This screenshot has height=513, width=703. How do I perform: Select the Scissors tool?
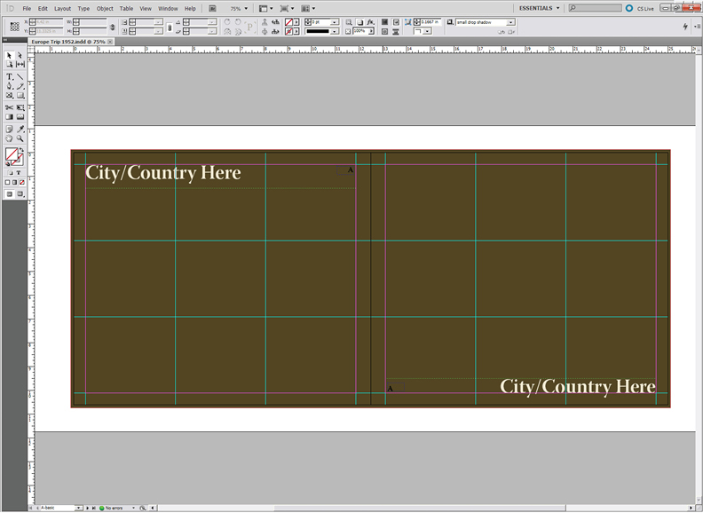pyautogui.click(x=10, y=107)
